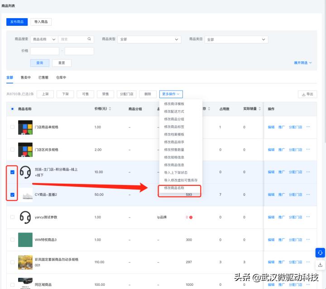Viewport: 326px width, 289px height.
Task: Click the blue customer service headset icon
Action: [x=320, y=253]
